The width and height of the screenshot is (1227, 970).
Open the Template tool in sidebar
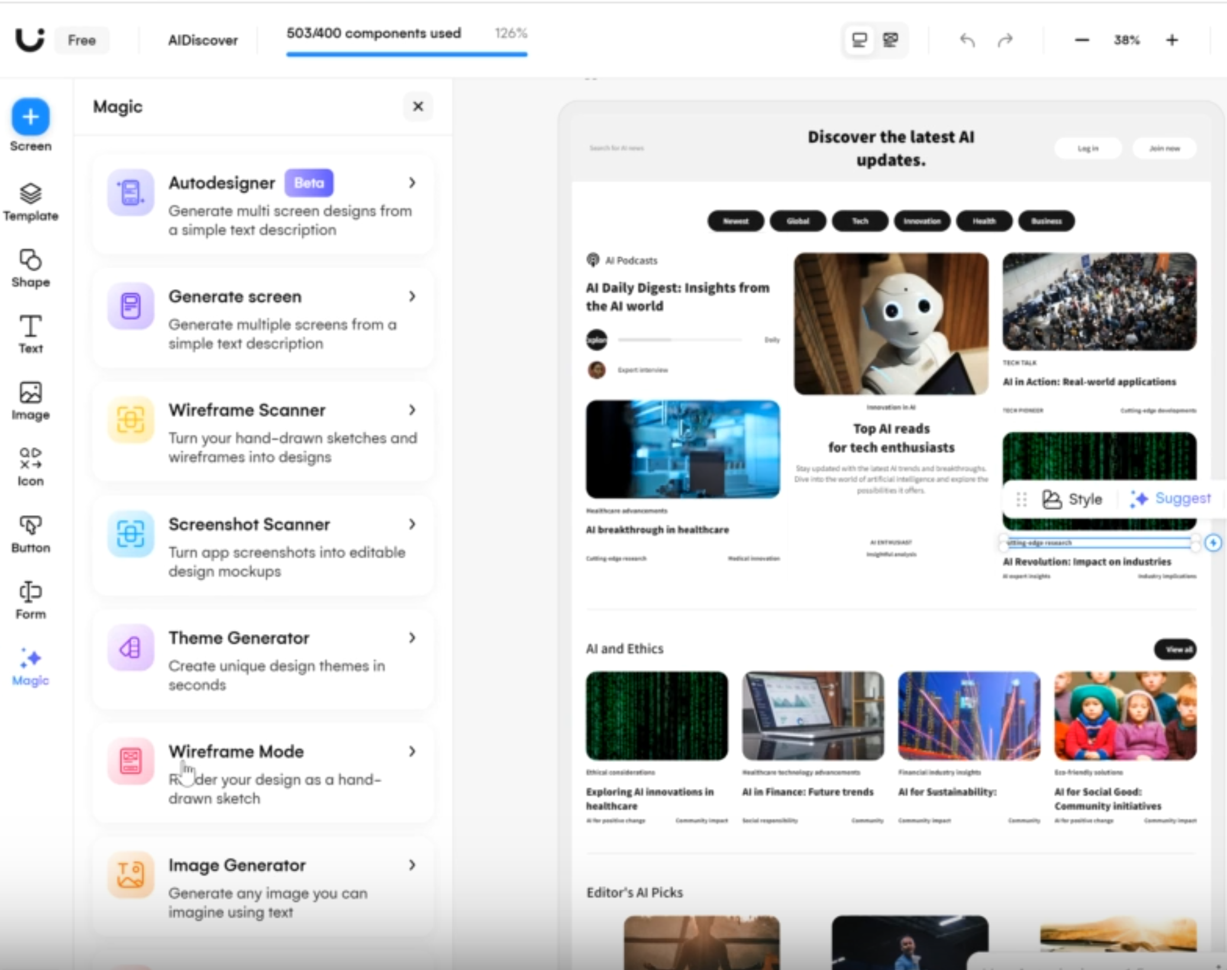point(30,202)
